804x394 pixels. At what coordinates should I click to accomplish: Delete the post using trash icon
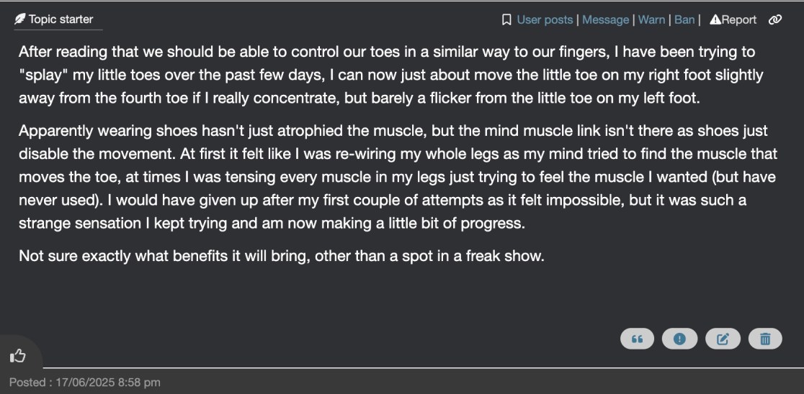[x=765, y=339]
